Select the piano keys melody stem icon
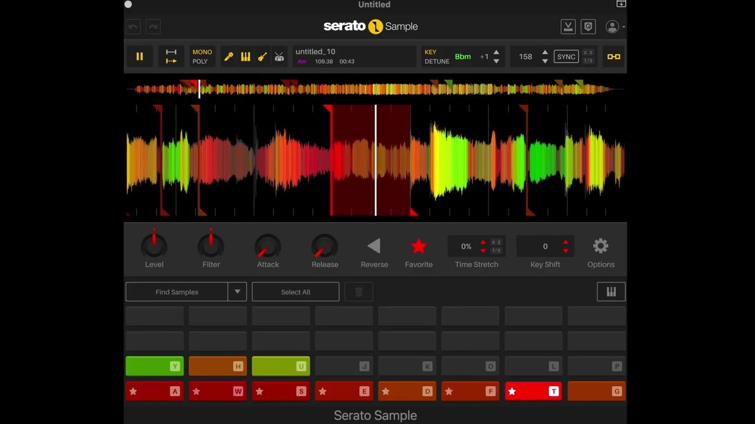 pyautogui.click(x=245, y=57)
